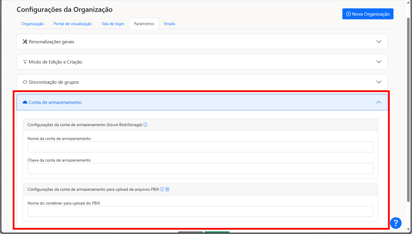This screenshot has width=412, height=234.
Task: Click into Chave da conta de armazenamento field
Action: point(200,169)
